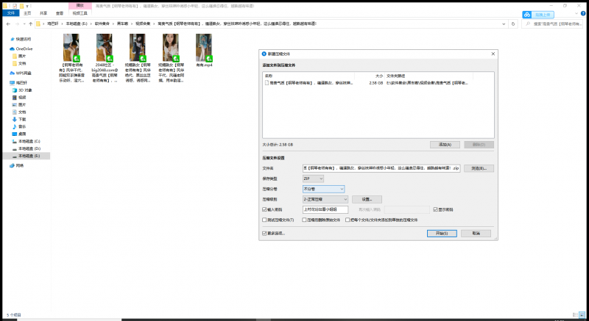Open the 下载 downloads folder

pos(22,119)
